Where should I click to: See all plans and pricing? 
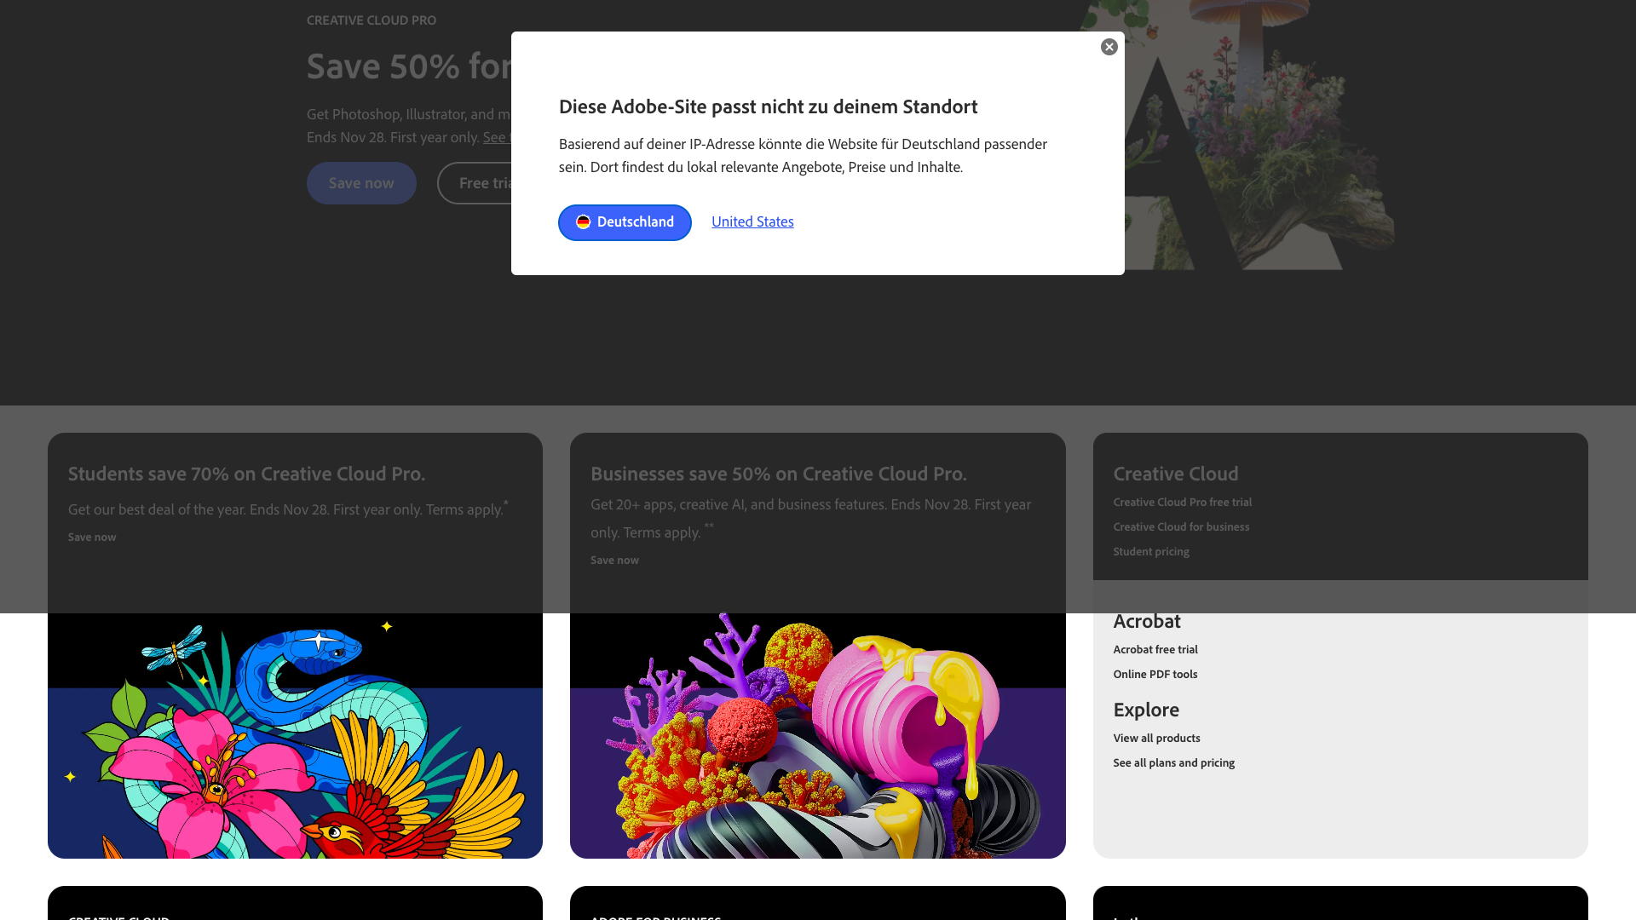point(1173,762)
